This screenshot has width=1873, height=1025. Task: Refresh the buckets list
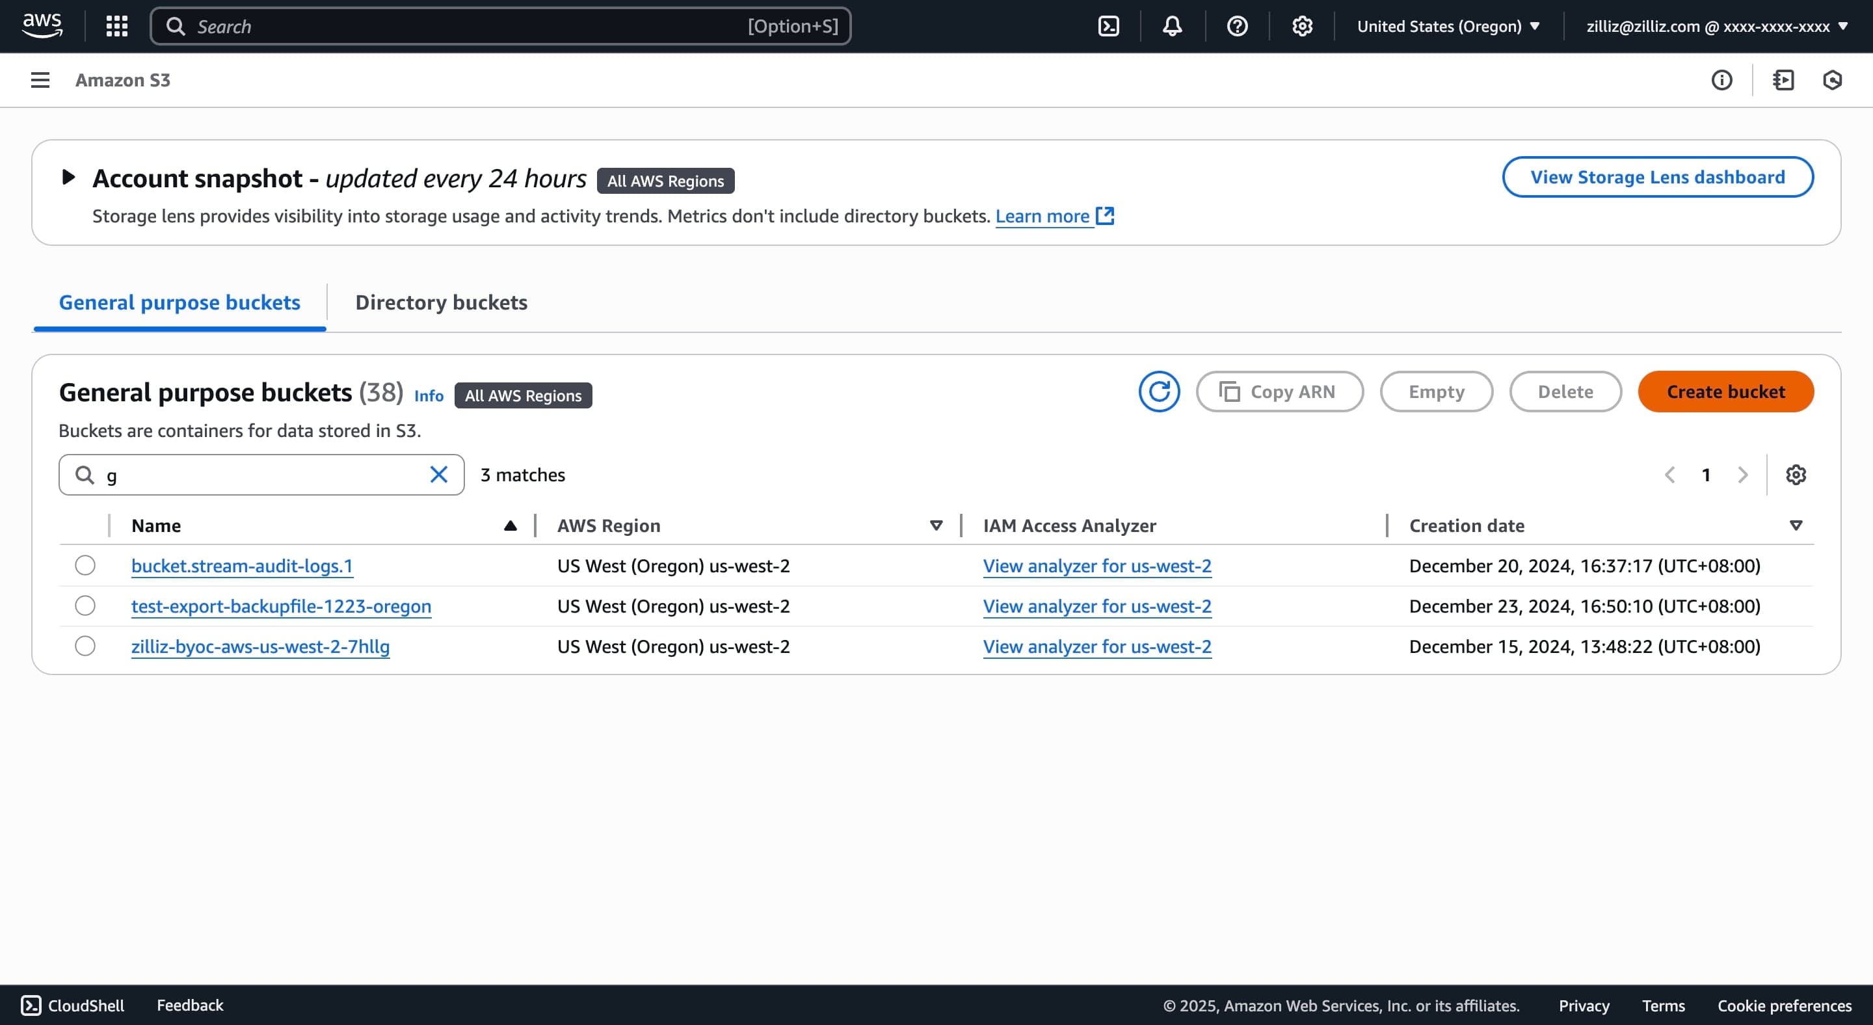point(1159,392)
